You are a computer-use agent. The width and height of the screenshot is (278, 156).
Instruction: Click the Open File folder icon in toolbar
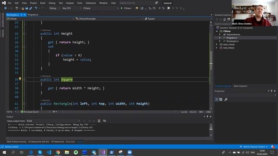click(23, 8)
